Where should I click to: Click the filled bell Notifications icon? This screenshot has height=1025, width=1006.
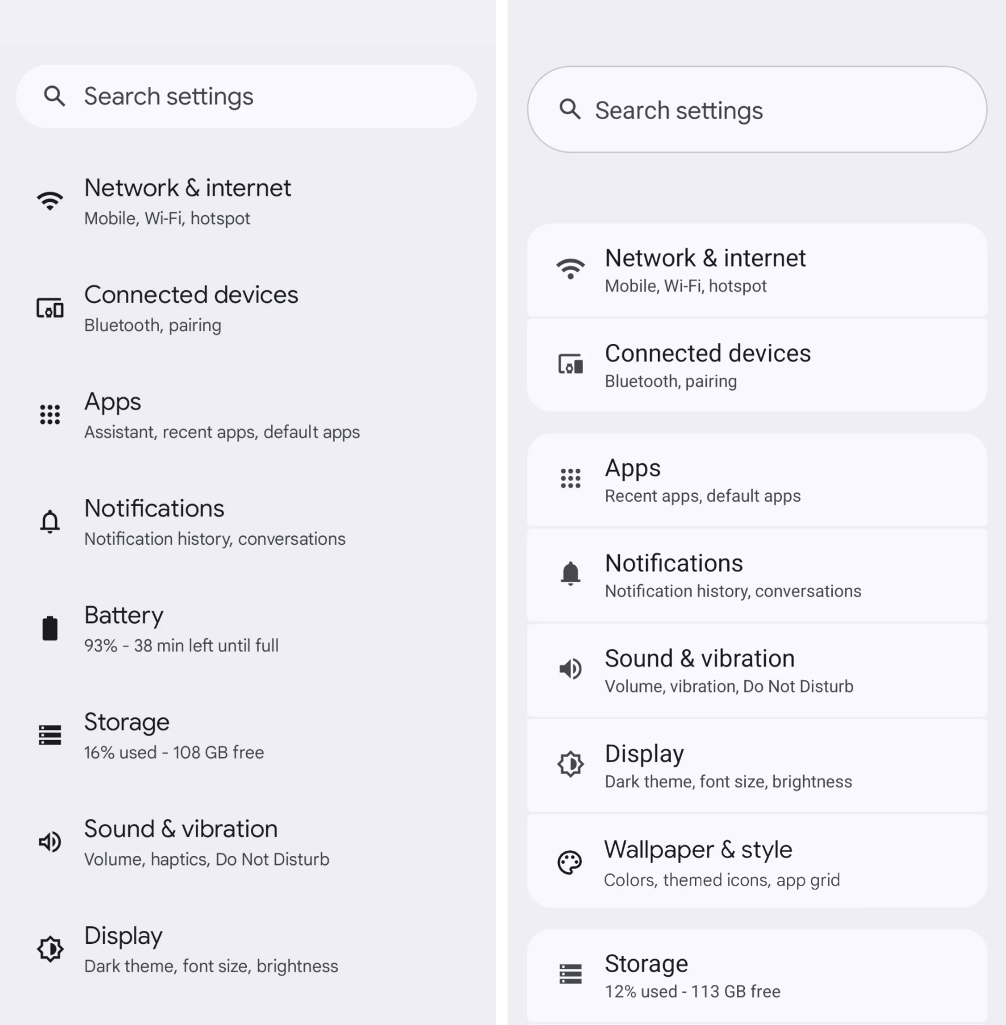tap(570, 574)
